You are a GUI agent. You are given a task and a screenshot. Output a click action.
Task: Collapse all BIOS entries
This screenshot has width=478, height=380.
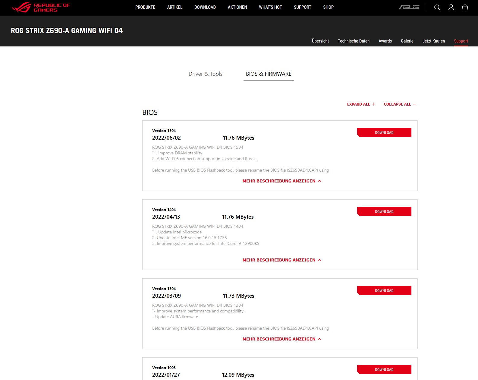(400, 104)
